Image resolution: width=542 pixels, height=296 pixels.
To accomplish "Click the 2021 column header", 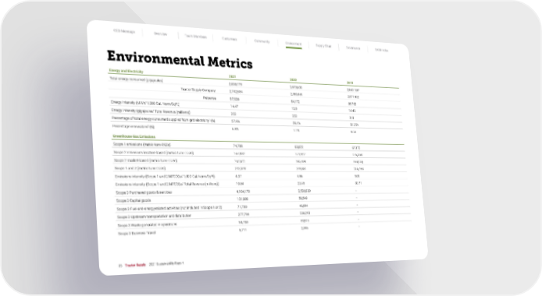I will [x=232, y=77].
